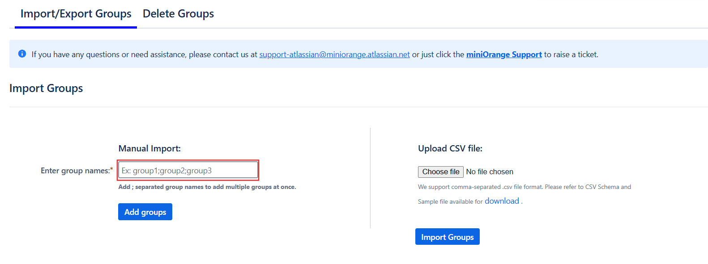Open the support-atlassian email link
Screen dimensions: 708x264
pos(334,54)
